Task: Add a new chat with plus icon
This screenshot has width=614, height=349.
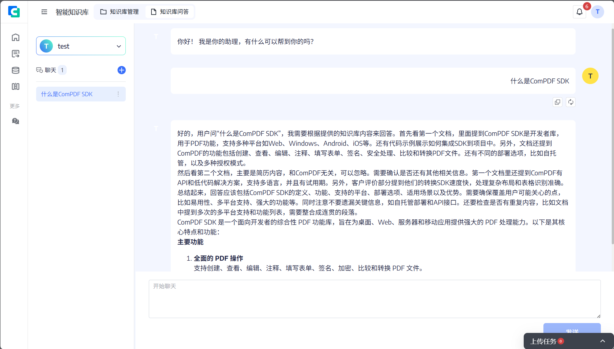Action: pyautogui.click(x=121, y=70)
